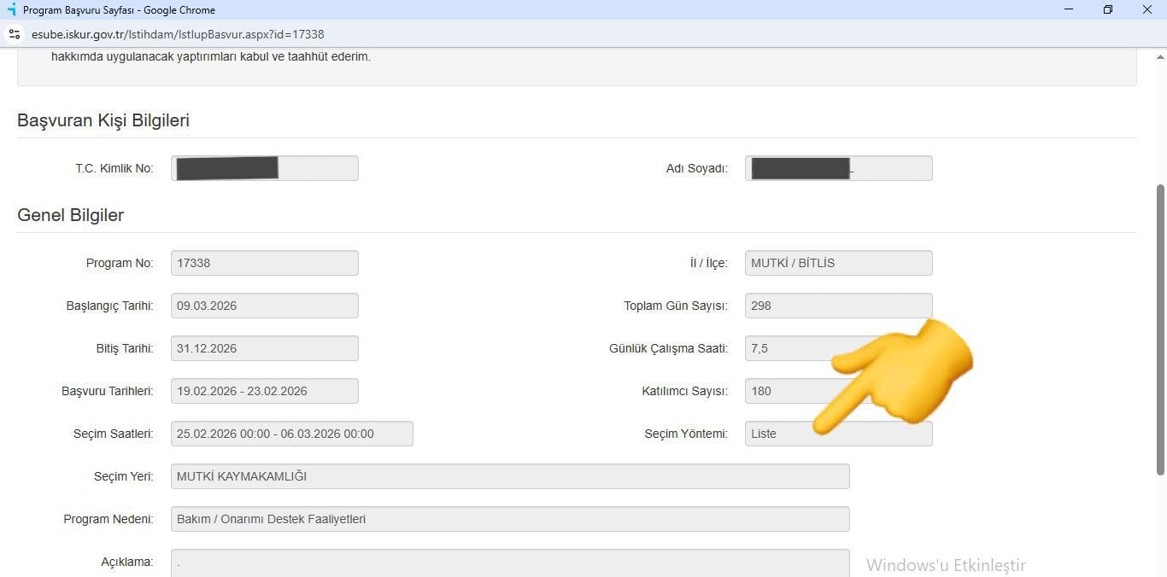Click the Seçim Yöntemi field showing Liste
This screenshot has width=1167, height=577.
pyautogui.click(x=786, y=434)
